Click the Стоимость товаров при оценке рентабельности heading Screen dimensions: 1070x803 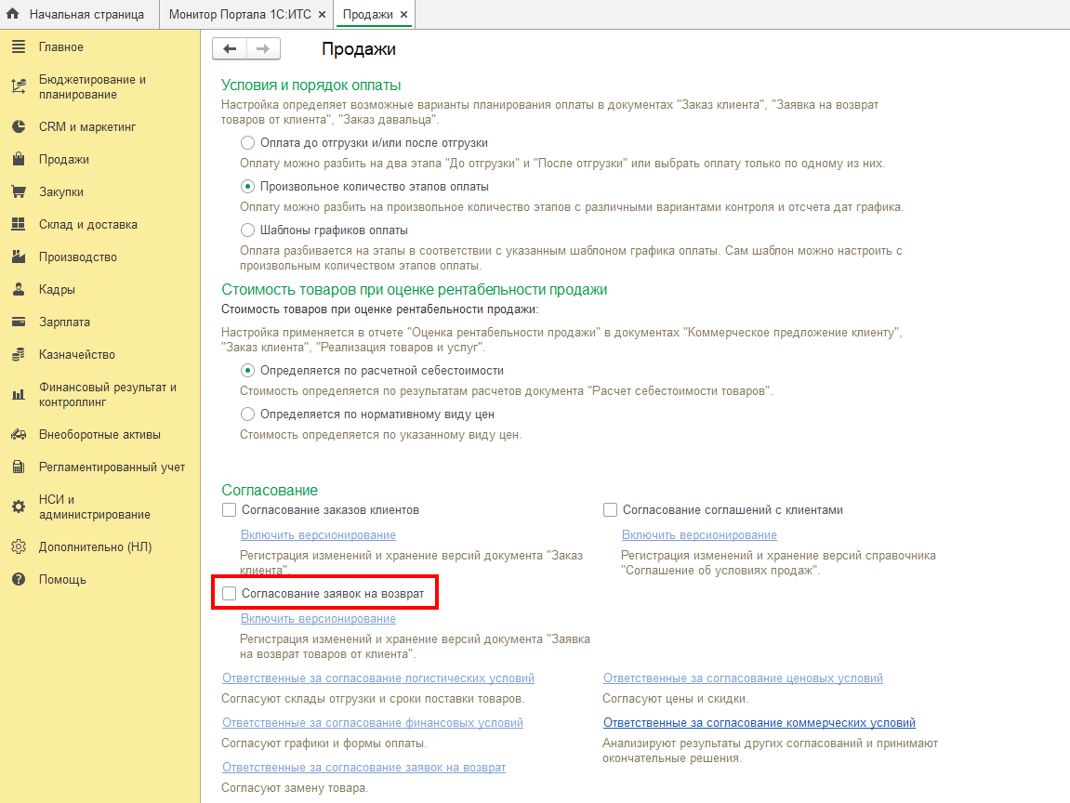[x=415, y=289]
